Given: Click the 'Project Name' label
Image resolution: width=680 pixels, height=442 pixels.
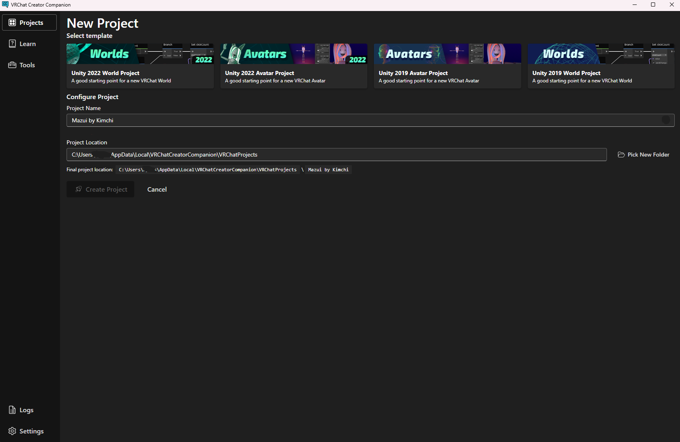Looking at the screenshot, I should 84,108.
